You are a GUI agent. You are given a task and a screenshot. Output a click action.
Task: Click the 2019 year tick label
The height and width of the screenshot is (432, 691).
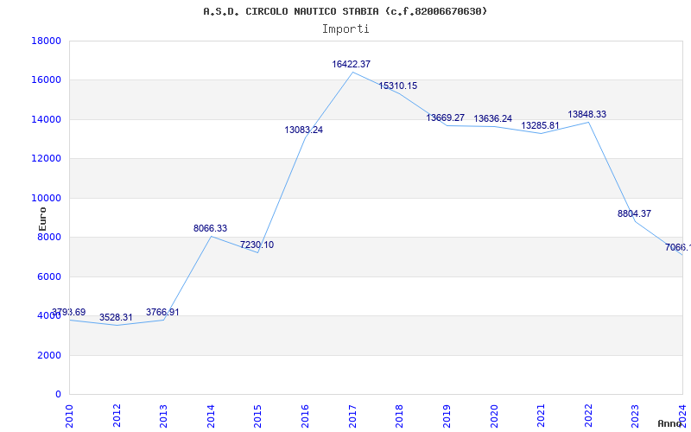[x=447, y=416]
